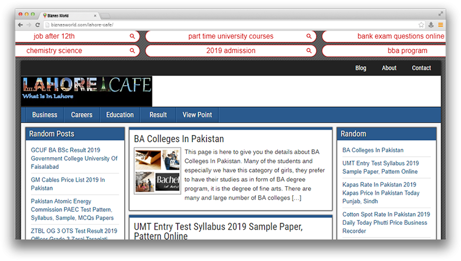Open the Business navigation menu item
This screenshot has height=261, width=461.
click(45, 115)
